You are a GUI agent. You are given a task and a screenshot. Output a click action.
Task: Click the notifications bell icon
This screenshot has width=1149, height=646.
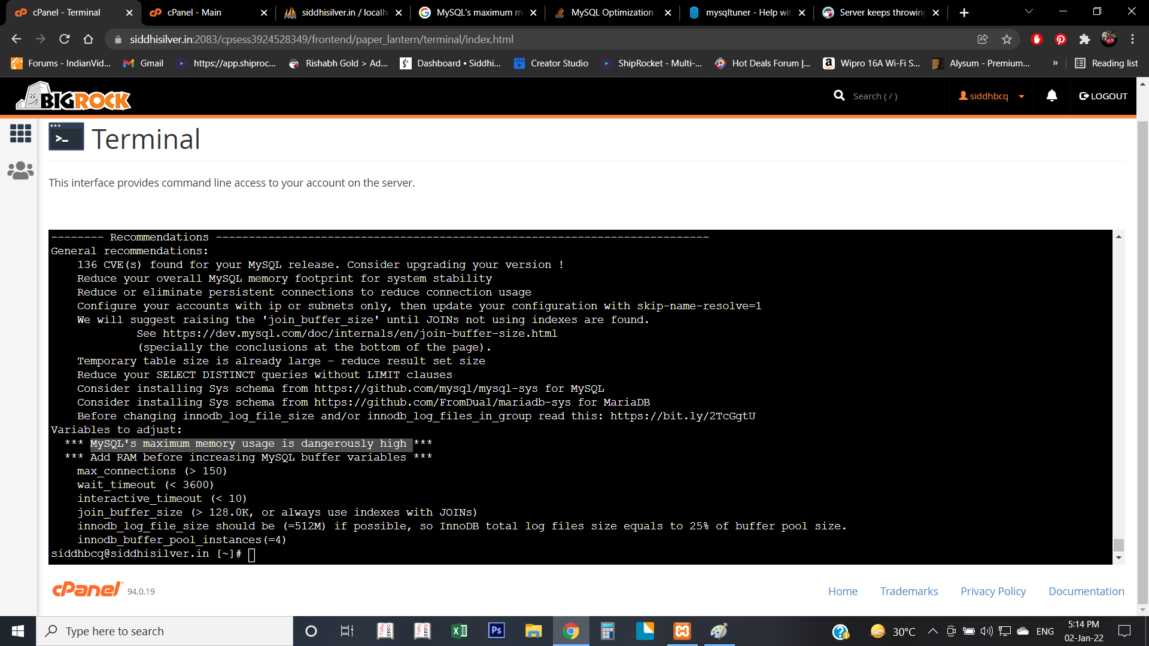coord(1051,96)
